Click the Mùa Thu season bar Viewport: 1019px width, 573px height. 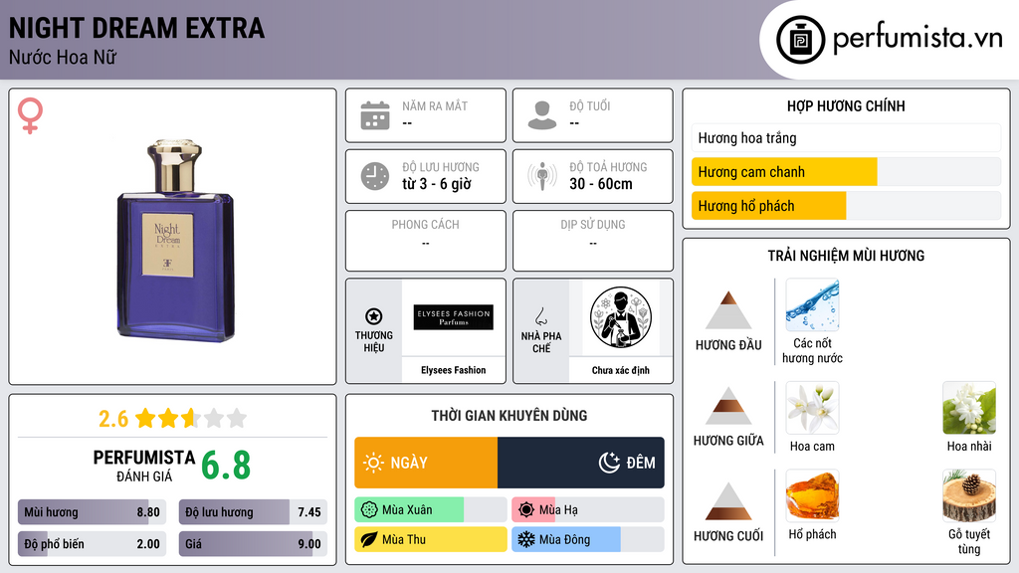431,539
